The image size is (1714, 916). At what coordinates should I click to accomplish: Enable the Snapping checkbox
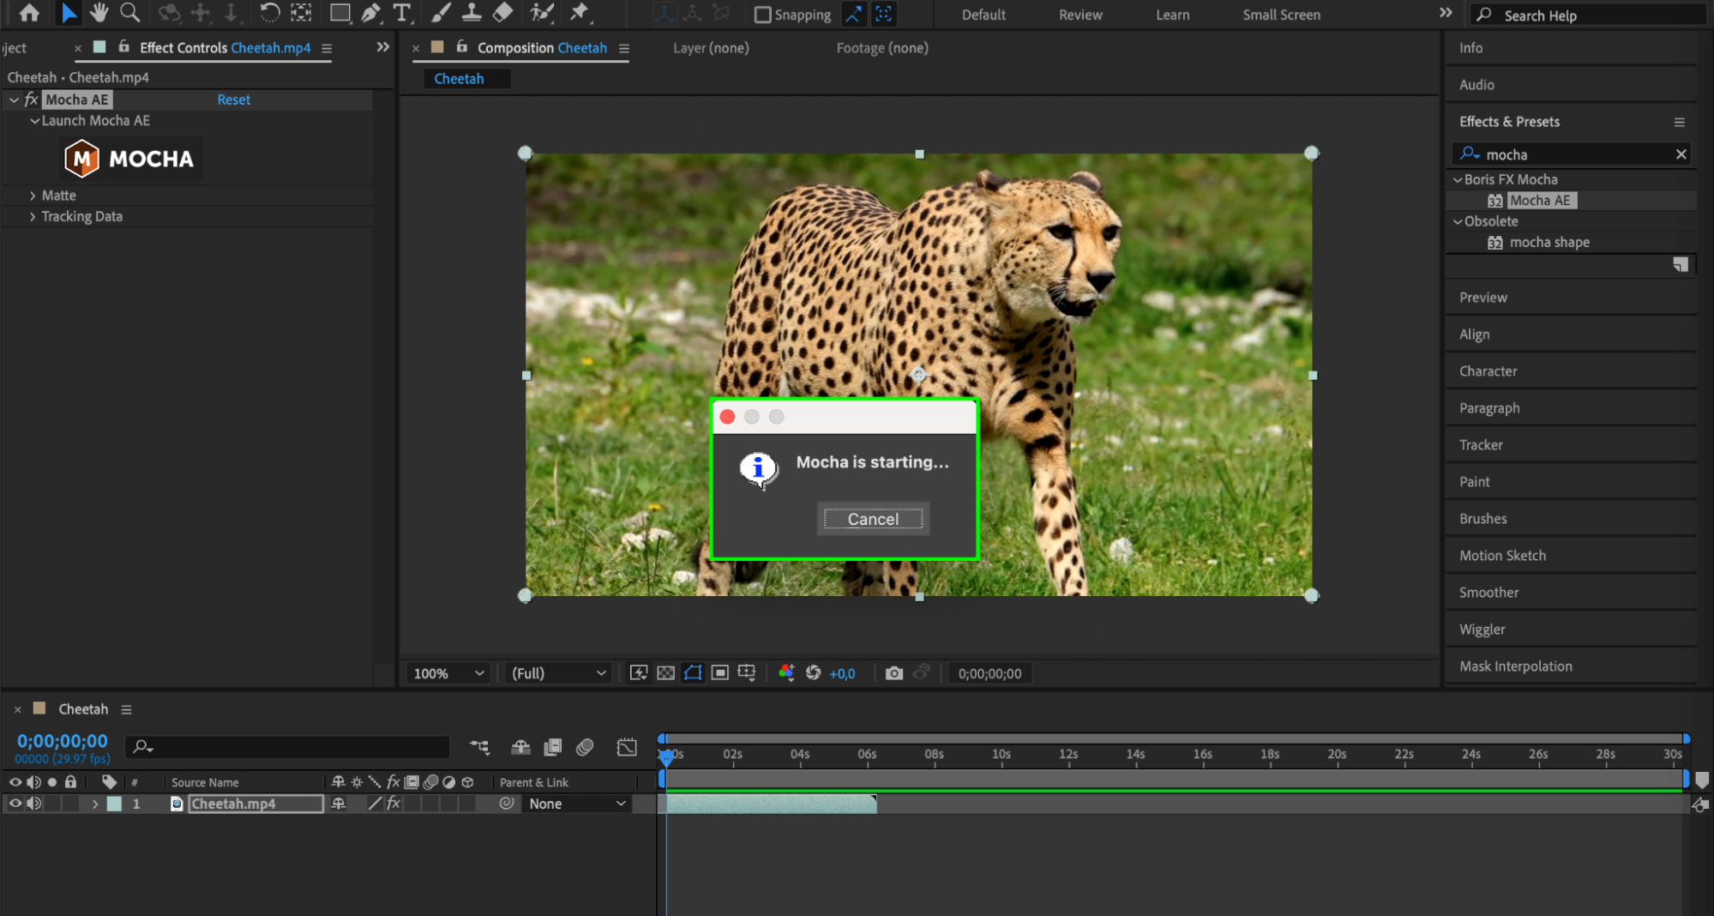tap(762, 15)
